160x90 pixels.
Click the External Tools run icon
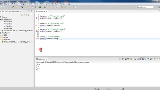45,7
